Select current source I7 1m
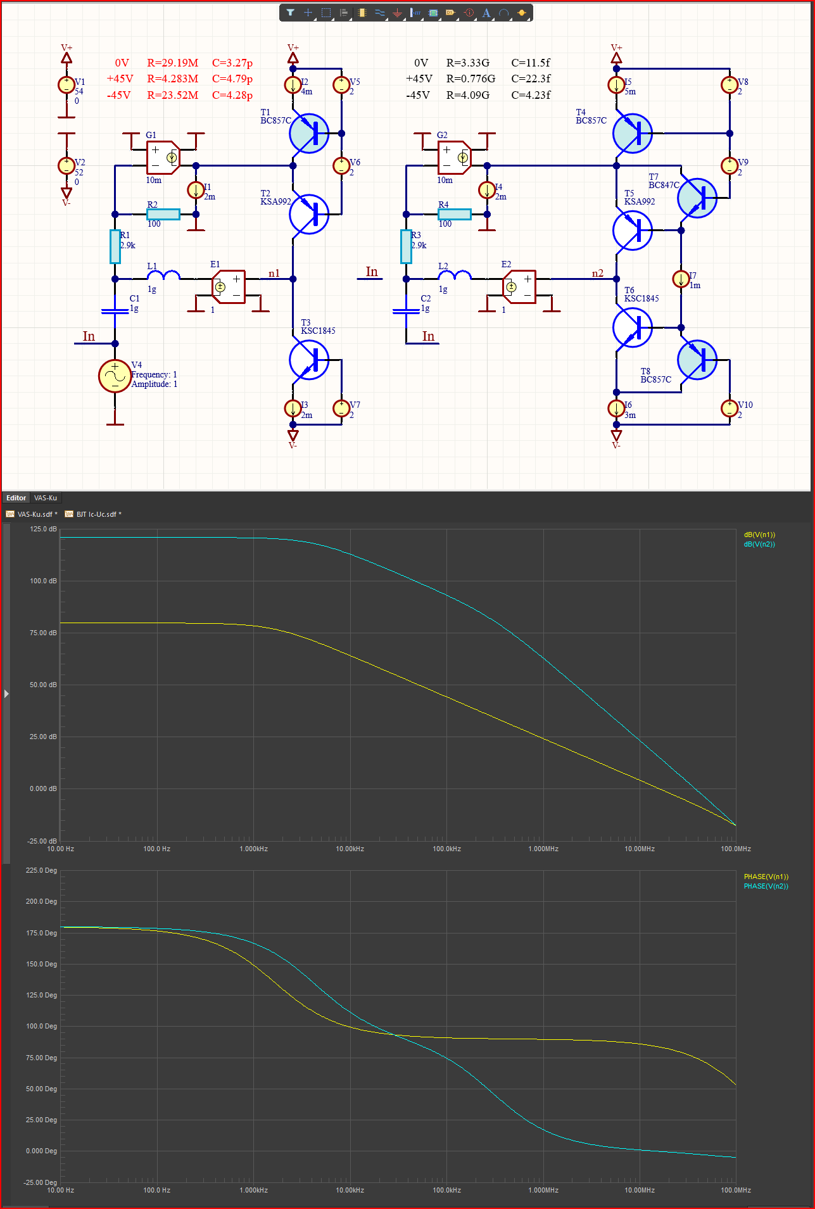Viewport: 815px width, 1209px height. click(681, 279)
